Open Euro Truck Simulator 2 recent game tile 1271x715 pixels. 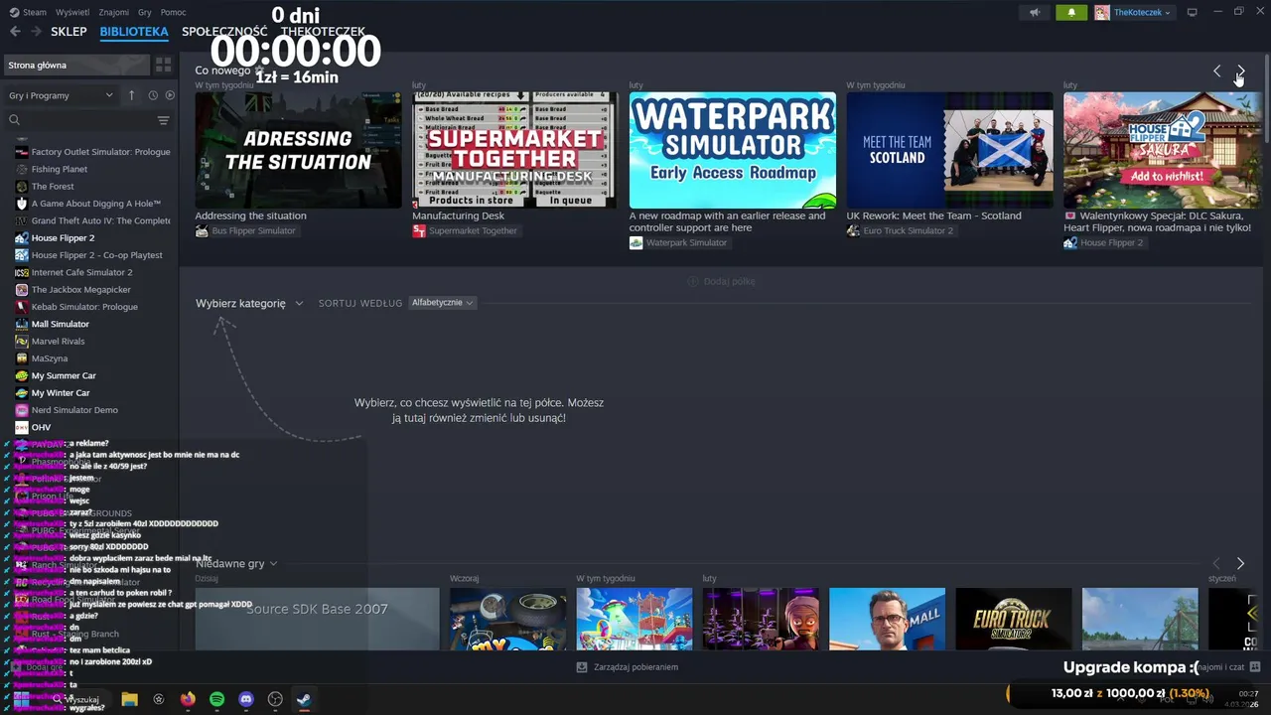coord(1014,619)
